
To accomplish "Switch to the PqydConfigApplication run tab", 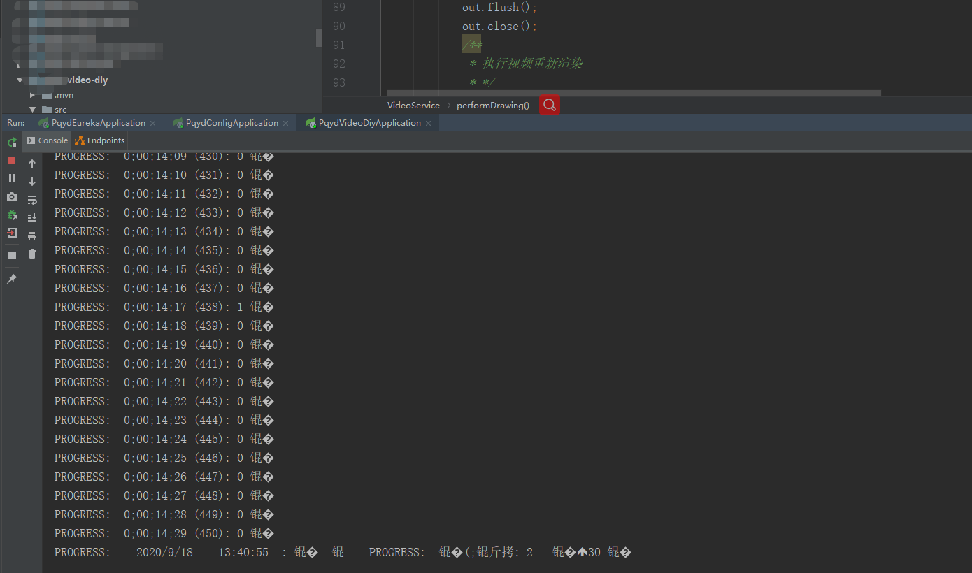I will pyautogui.click(x=232, y=123).
